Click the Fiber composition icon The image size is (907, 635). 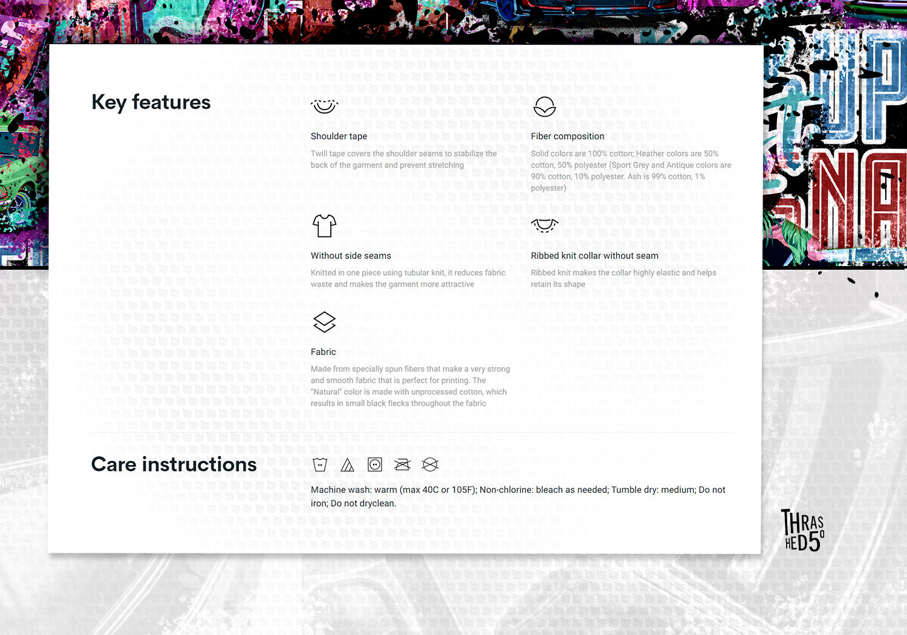544,107
